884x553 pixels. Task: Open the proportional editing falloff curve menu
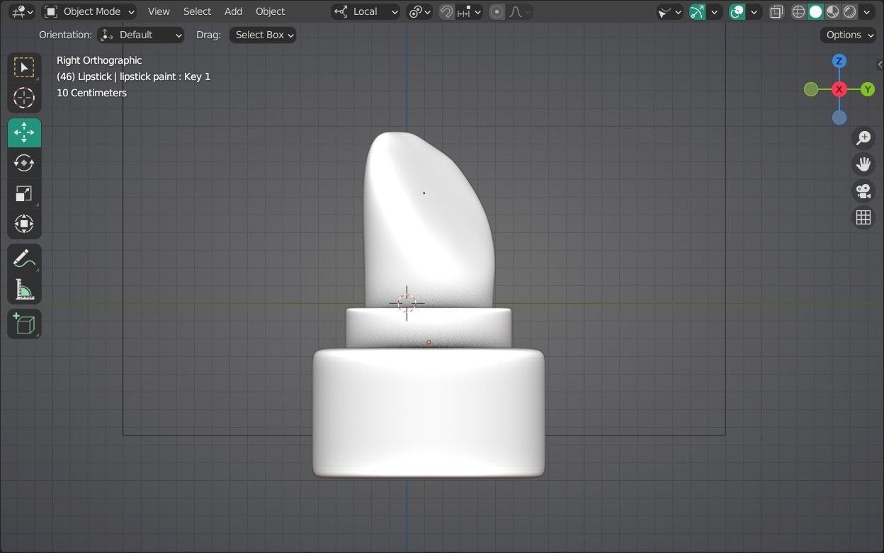[x=520, y=11]
